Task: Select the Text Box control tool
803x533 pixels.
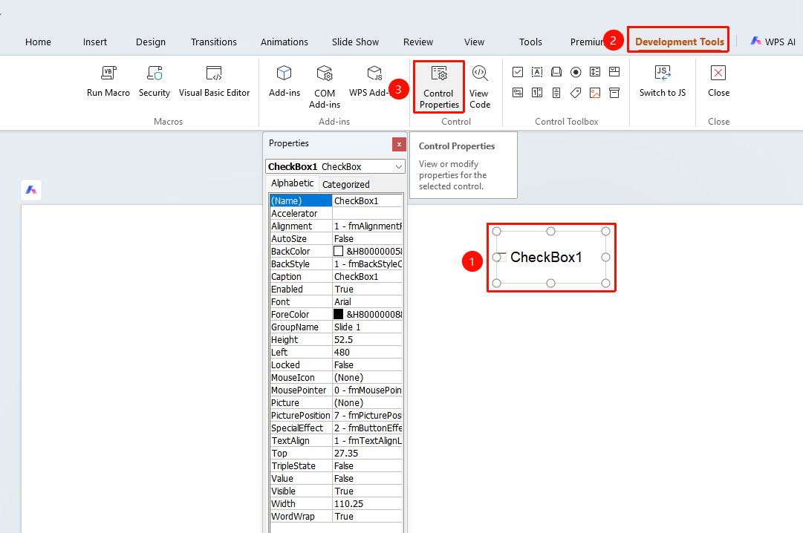Action: click(537, 72)
